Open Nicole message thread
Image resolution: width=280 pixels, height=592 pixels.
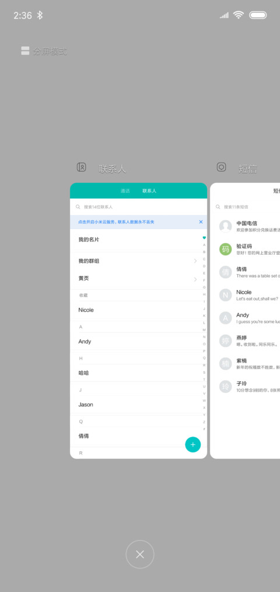pos(245,295)
